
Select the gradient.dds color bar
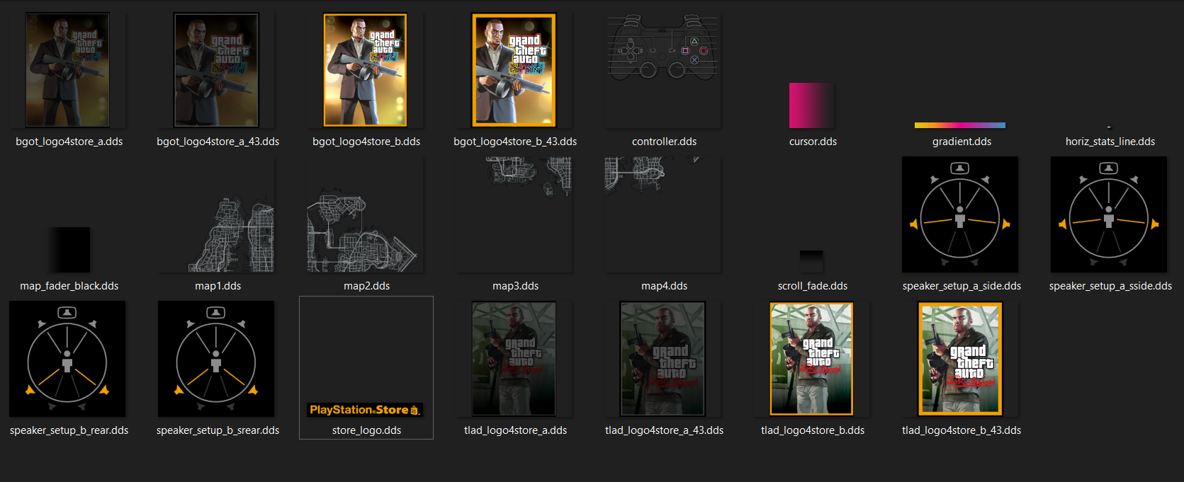960,125
